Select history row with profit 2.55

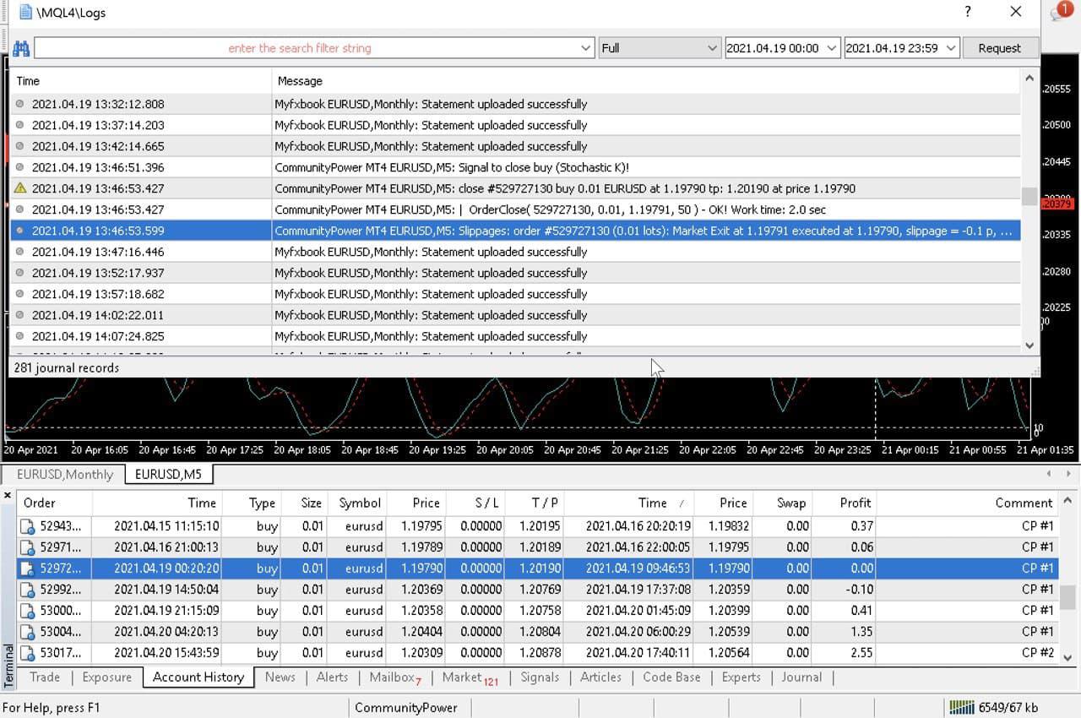pyautogui.click(x=538, y=653)
